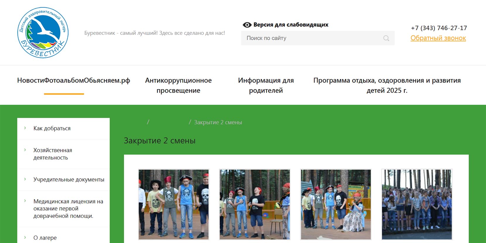
Task: Click the eye icon for visually impaired version
Action: click(x=247, y=25)
